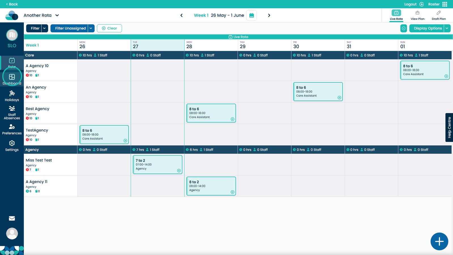The height and width of the screenshot is (255, 453).
Task: Click the company logo at top left
Action: 12,15
